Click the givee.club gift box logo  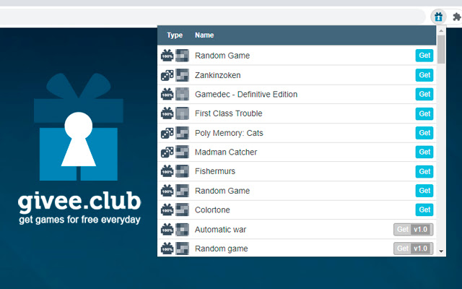(x=79, y=127)
